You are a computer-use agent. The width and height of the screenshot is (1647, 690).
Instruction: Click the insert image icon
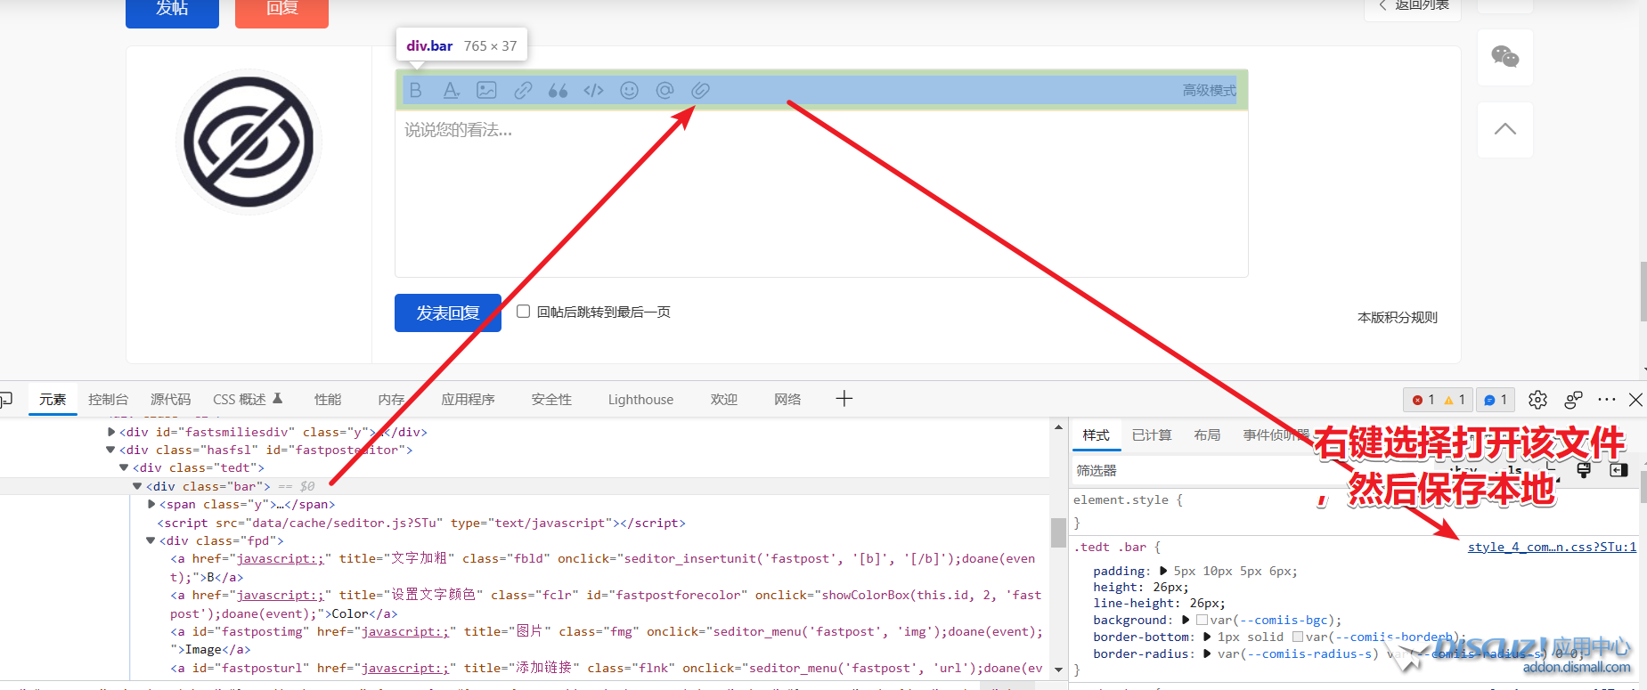pyautogui.click(x=486, y=91)
